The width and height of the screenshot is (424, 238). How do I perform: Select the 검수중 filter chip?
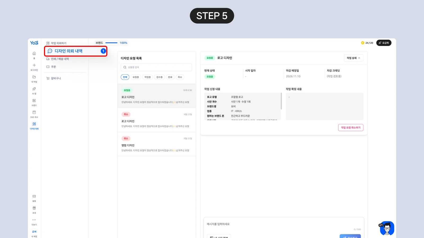[159, 77]
